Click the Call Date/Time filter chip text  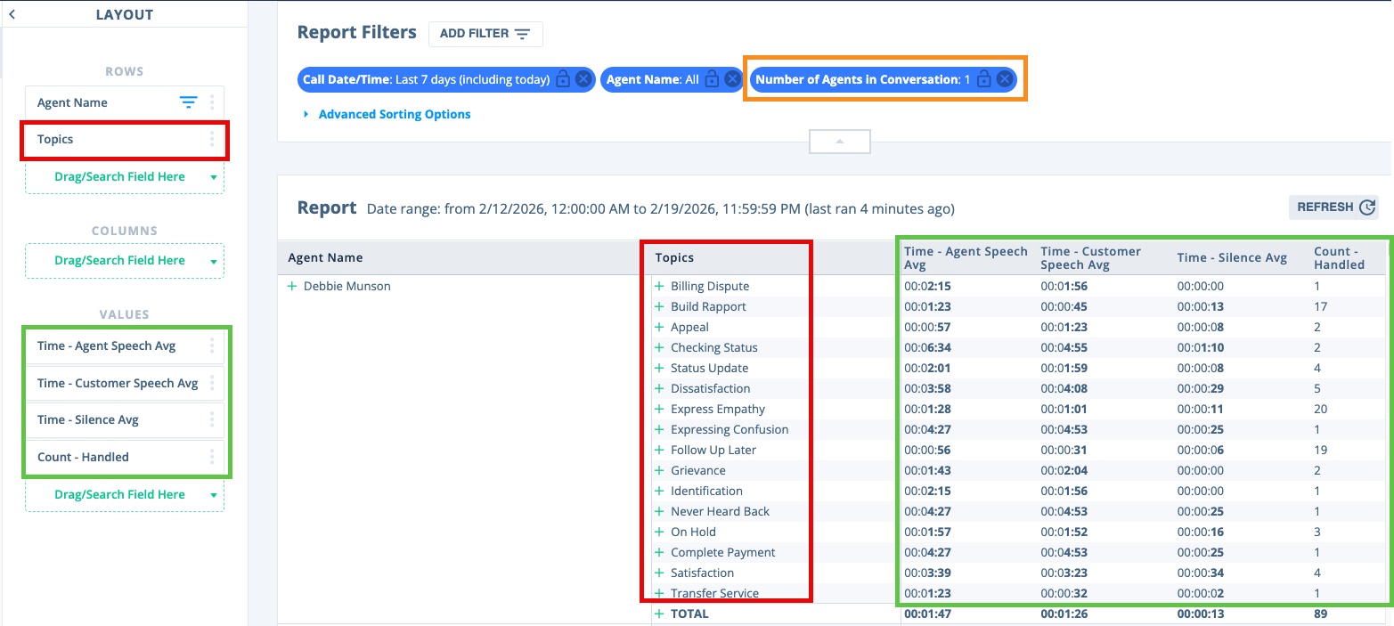[426, 79]
